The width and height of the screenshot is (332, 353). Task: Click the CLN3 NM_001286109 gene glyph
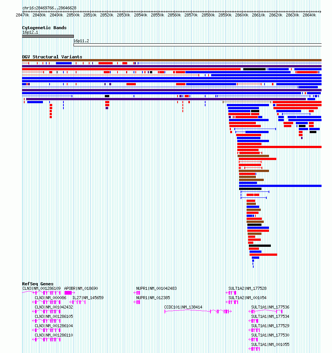tap(41, 293)
